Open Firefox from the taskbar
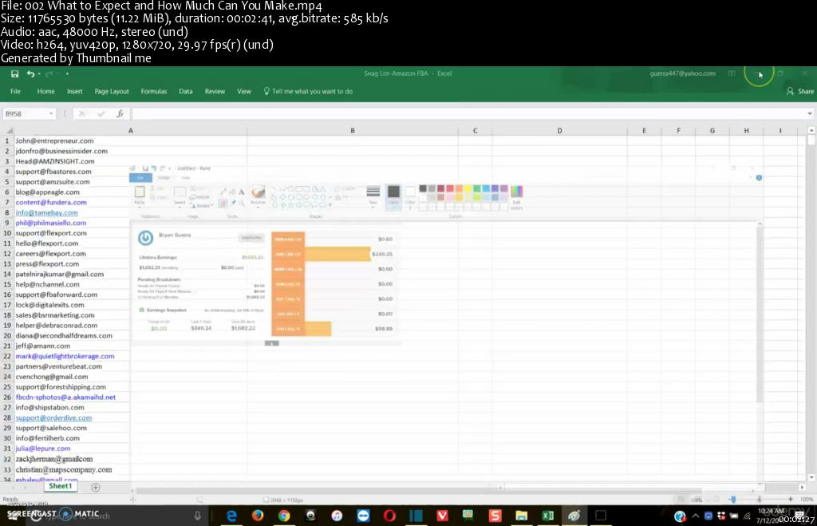 (x=258, y=516)
